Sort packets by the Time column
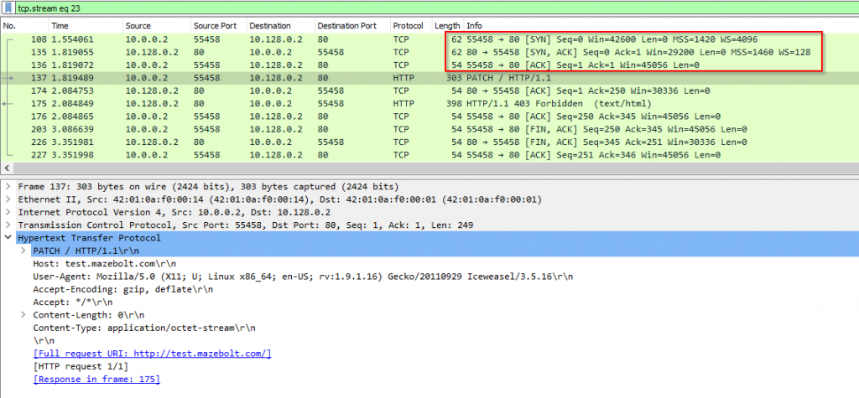The height and width of the screenshot is (398, 859). coord(86,26)
